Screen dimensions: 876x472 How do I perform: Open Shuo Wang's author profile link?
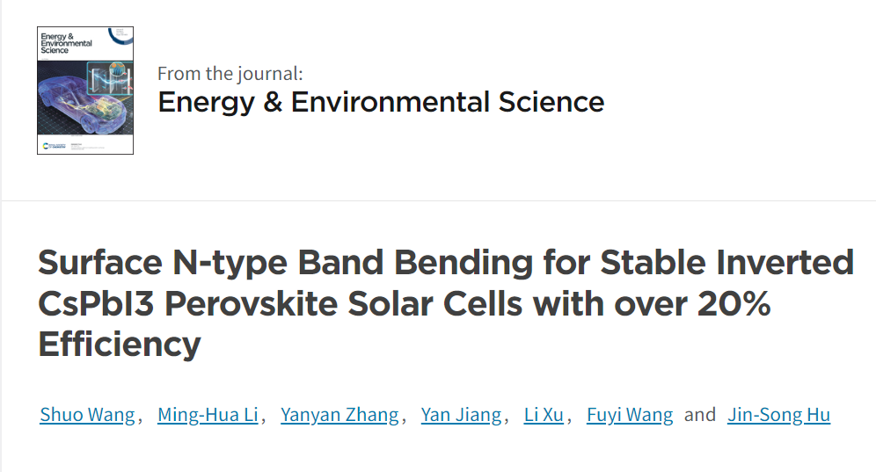[87, 415]
